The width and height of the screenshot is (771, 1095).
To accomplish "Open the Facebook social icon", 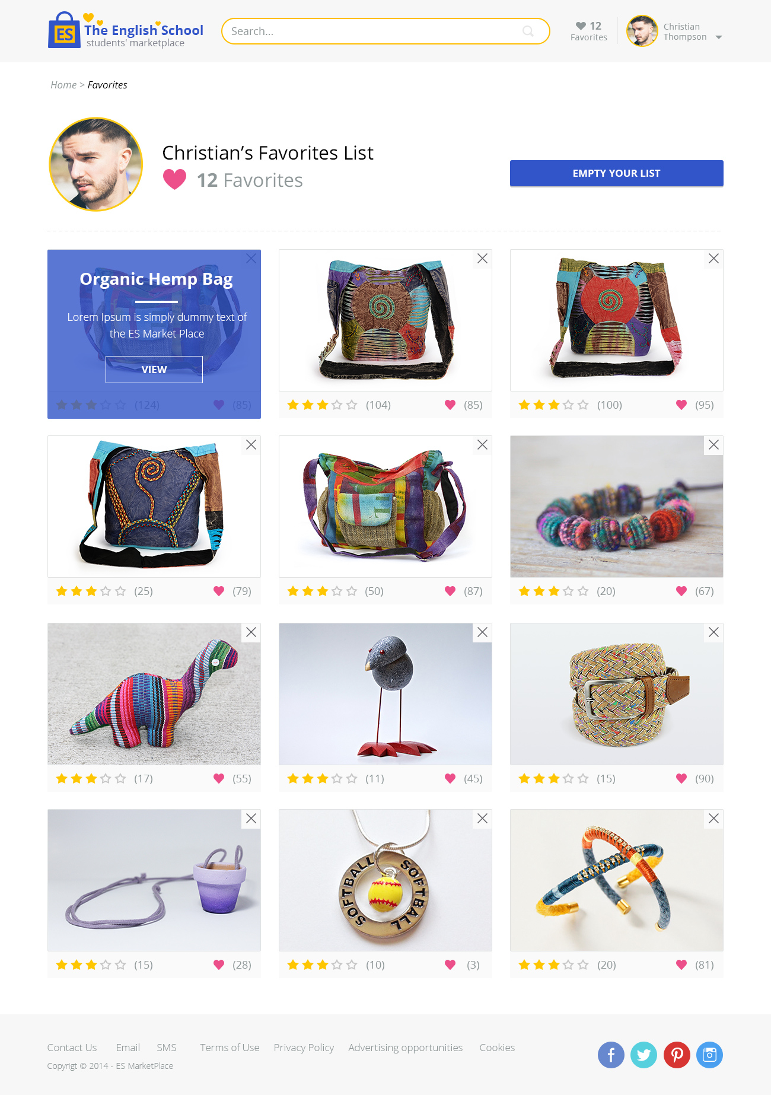I will click(611, 1055).
